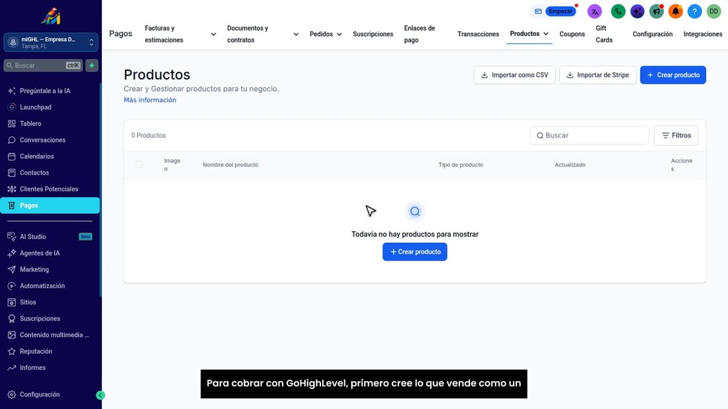Click the purple translate icon
Image resolution: width=728 pixels, height=409 pixels.
[x=594, y=11]
